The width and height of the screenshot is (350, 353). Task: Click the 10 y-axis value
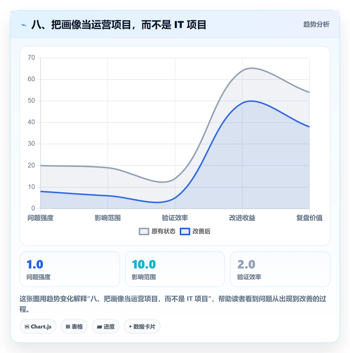[31, 187]
